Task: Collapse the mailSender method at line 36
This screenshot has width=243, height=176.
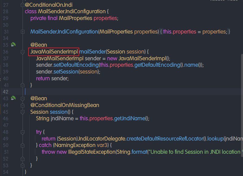Action: [23, 52]
